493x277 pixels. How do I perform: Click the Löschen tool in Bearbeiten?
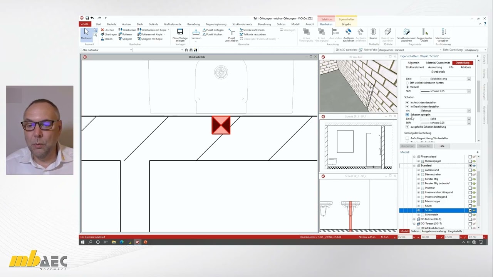[107, 30]
